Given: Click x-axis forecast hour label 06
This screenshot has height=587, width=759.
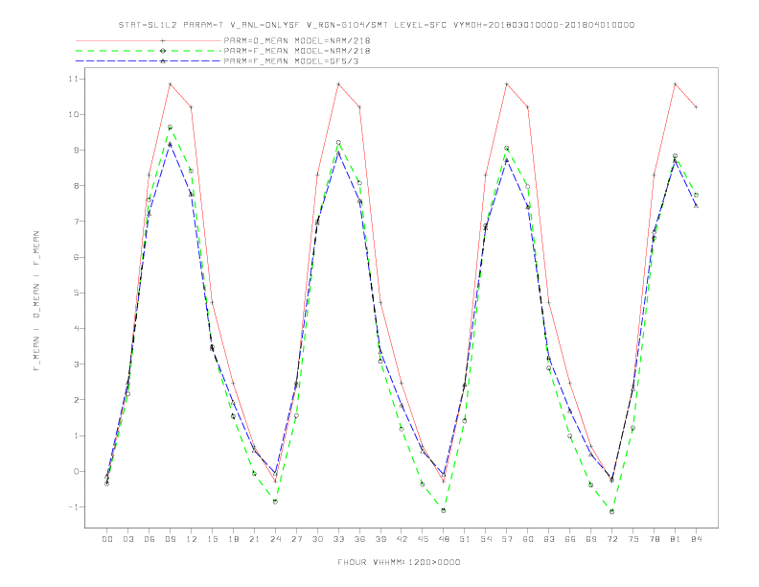Looking at the screenshot, I should point(149,539).
